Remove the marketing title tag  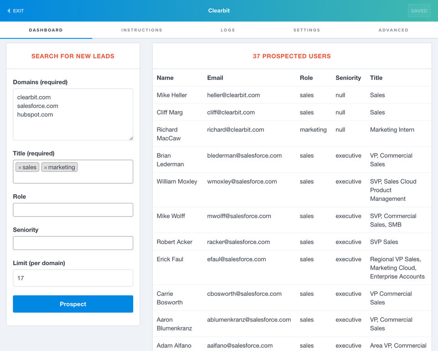pos(46,168)
